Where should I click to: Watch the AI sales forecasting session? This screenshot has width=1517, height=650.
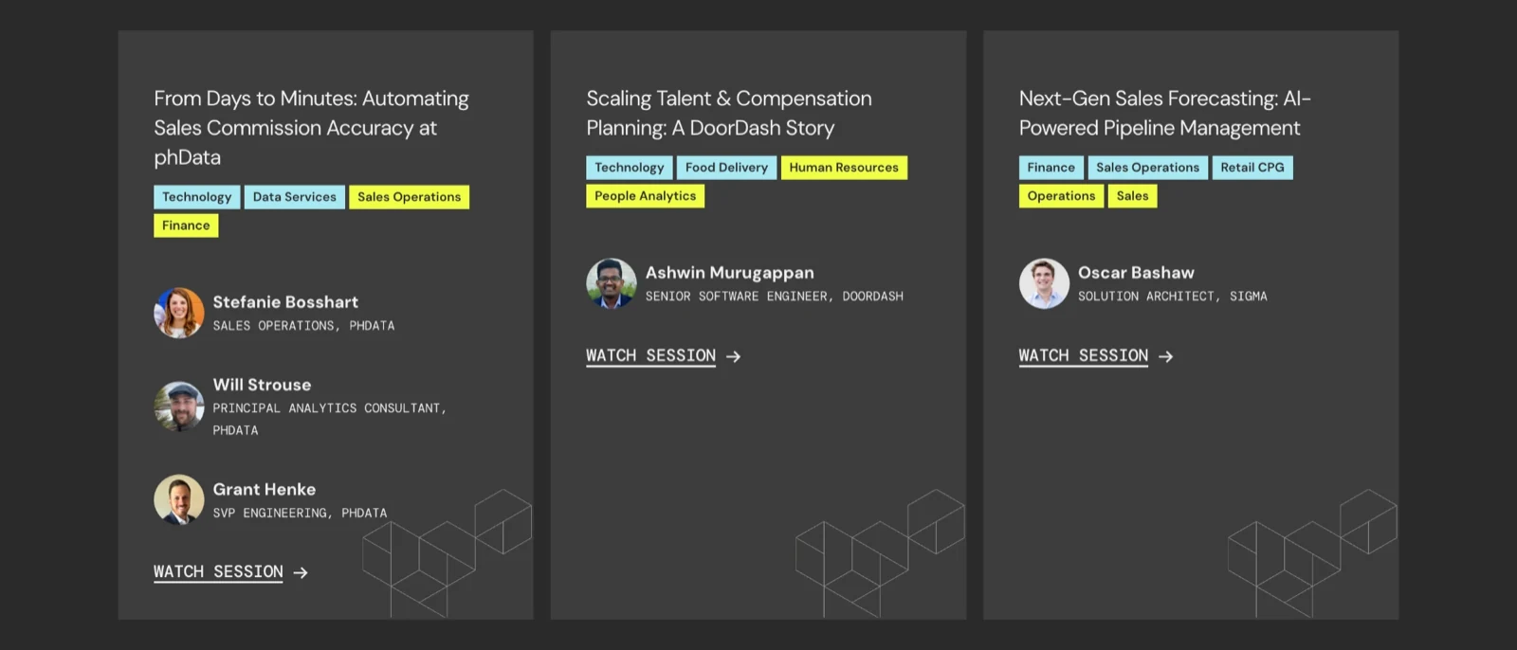[1083, 356]
